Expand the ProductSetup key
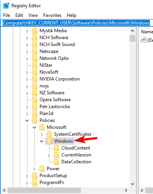 click(x=27, y=176)
